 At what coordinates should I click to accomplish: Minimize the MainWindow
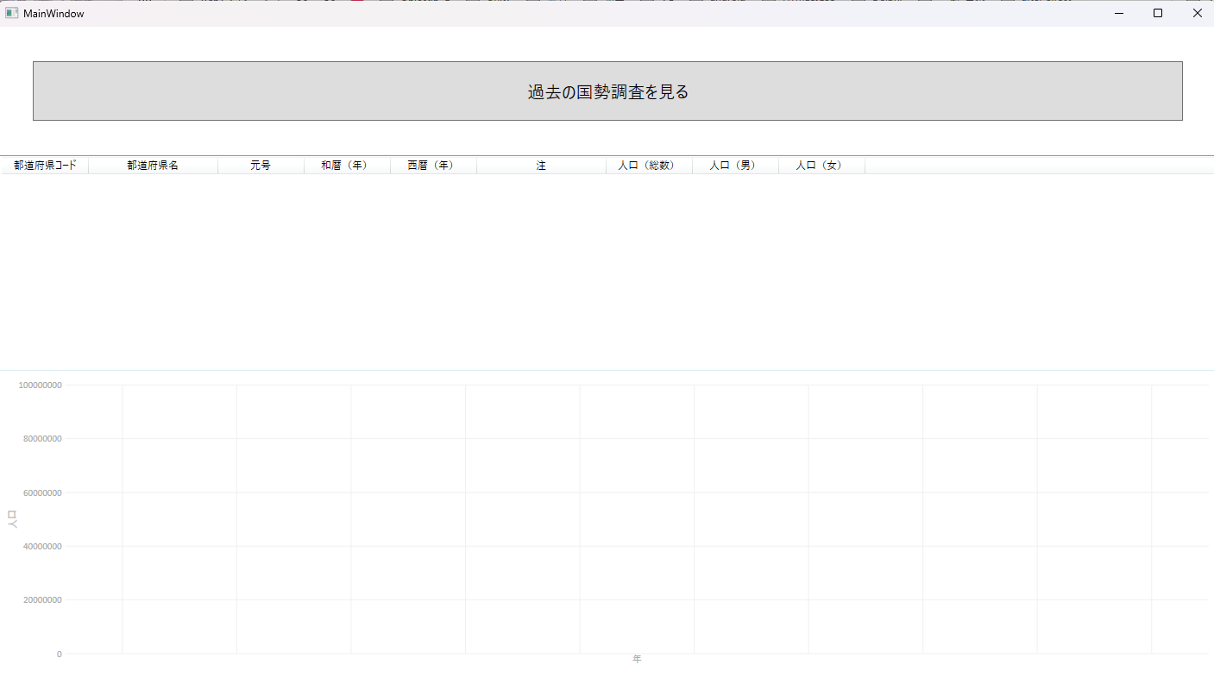1118,13
